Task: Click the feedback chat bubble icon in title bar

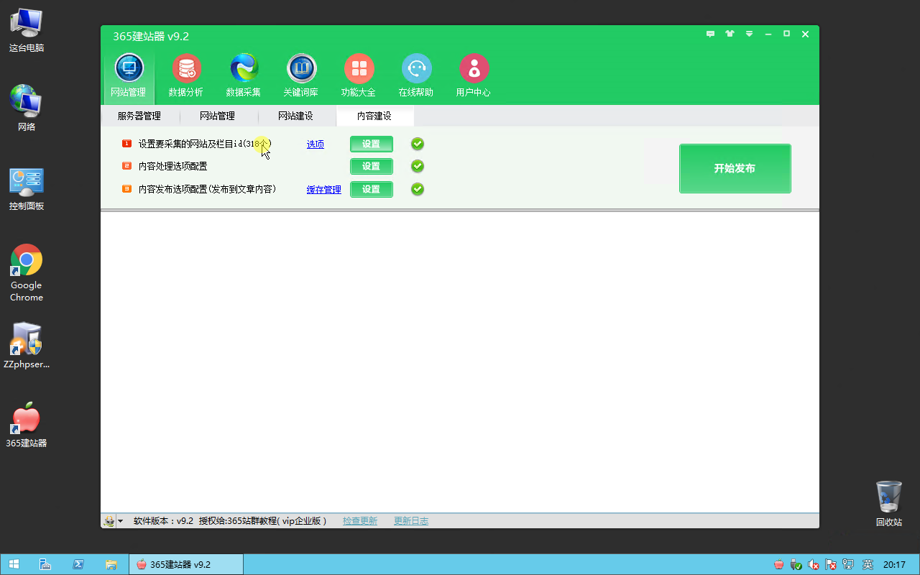Action: 711,34
